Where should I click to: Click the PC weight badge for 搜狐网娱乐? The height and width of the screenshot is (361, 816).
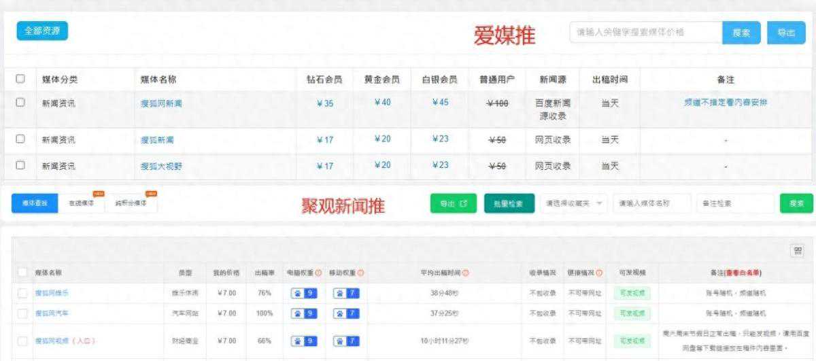click(x=303, y=293)
